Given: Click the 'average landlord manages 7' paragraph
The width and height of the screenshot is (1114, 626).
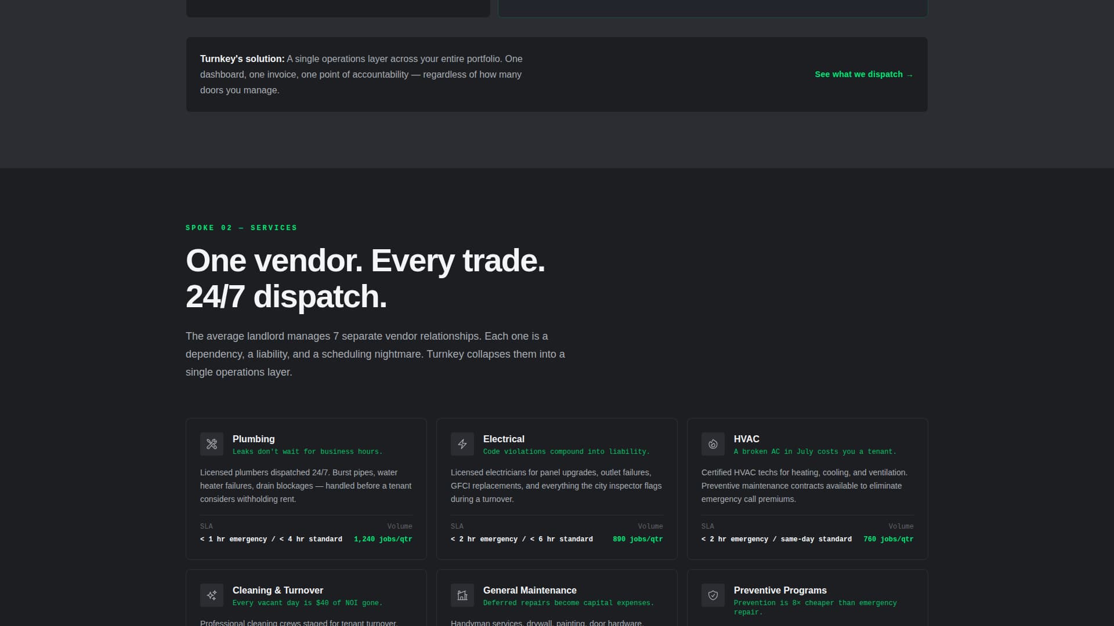Looking at the screenshot, I should [x=375, y=354].
